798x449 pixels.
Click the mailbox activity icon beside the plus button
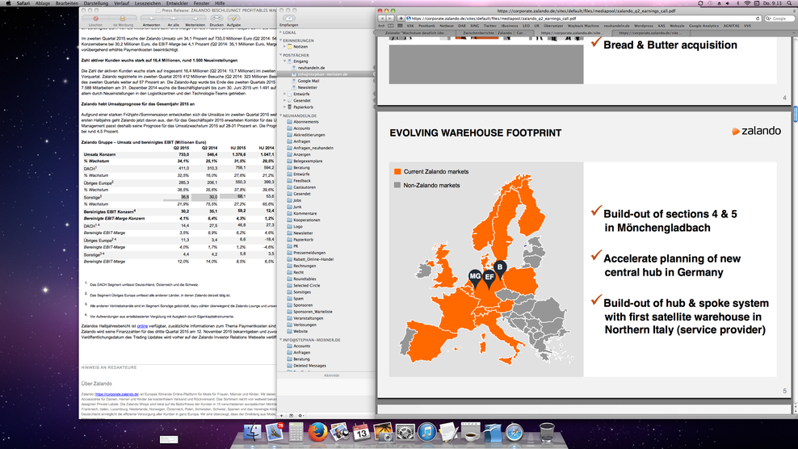(x=291, y=415)
